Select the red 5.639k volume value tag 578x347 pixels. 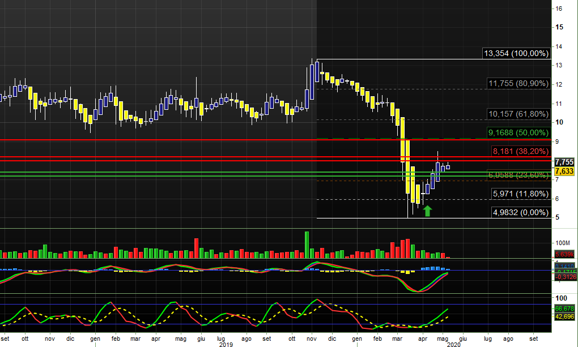(564, 254)
